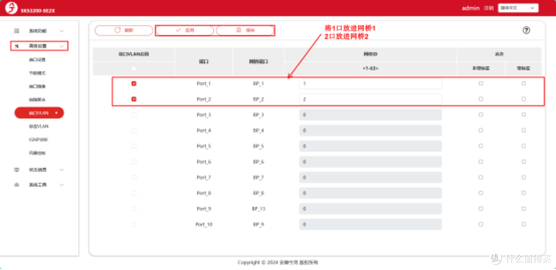Click the Port_8 cell
This screenshot has width=556, height=270.
click(x=203, y=193)
